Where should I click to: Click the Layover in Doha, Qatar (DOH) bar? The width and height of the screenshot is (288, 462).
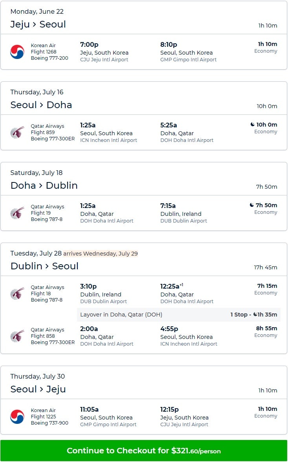(x=121, y=315)
